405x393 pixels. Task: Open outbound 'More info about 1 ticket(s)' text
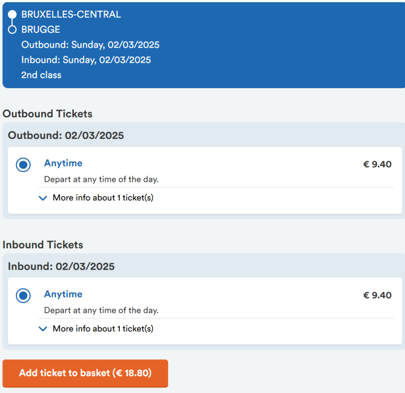tap(103, 198)
